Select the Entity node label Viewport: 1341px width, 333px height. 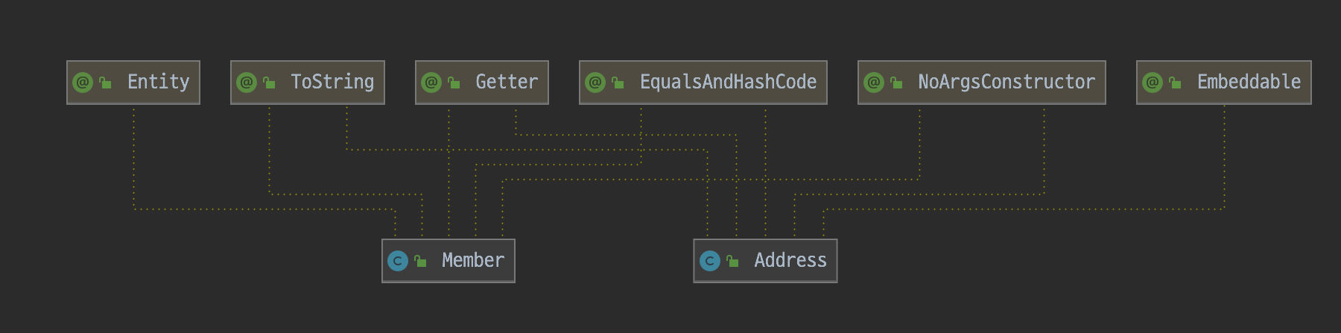pyautogui.click(x=159, y=82)
